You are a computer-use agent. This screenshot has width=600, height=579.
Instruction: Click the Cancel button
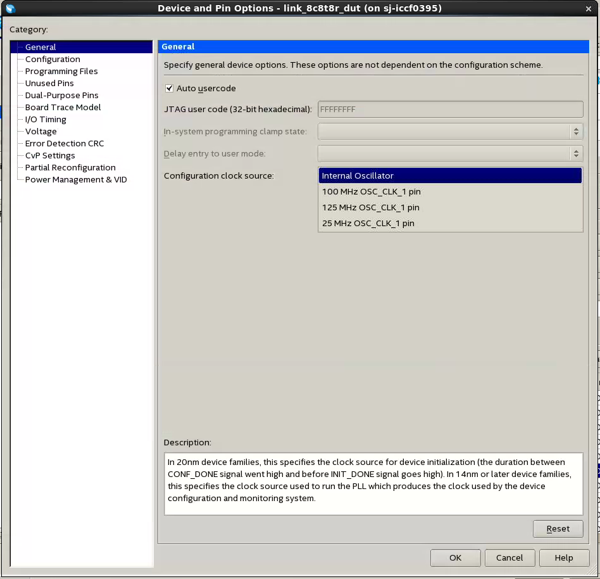click(509, 558)
